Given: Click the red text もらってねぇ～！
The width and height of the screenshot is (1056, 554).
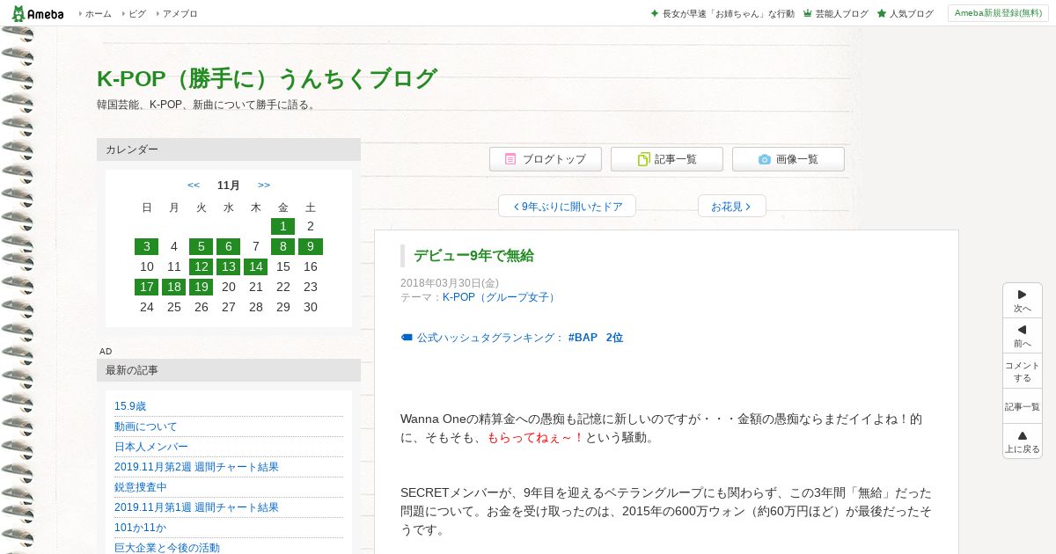Looking at the screenshot, I should [x=535, y=437].
